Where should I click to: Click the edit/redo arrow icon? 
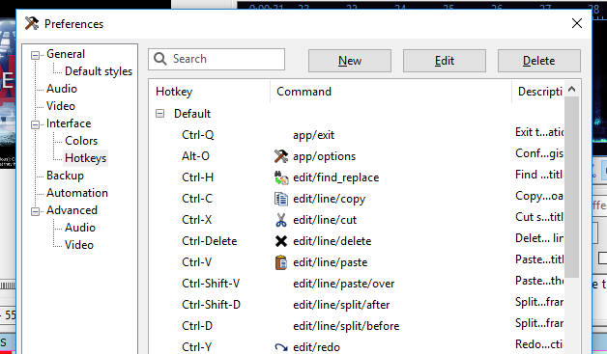click(x=281, y=347)
